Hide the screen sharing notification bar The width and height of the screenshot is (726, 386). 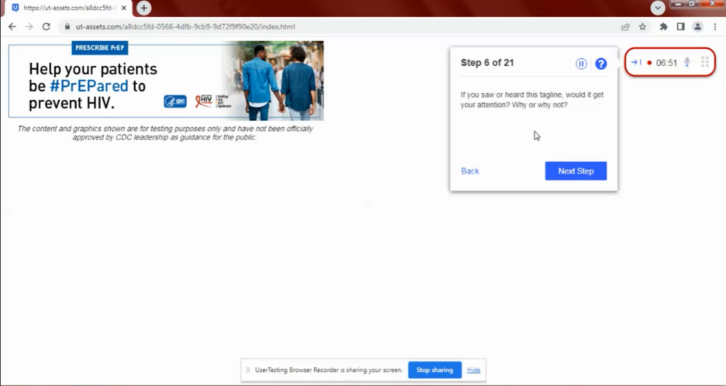click(x=473, y=370)
